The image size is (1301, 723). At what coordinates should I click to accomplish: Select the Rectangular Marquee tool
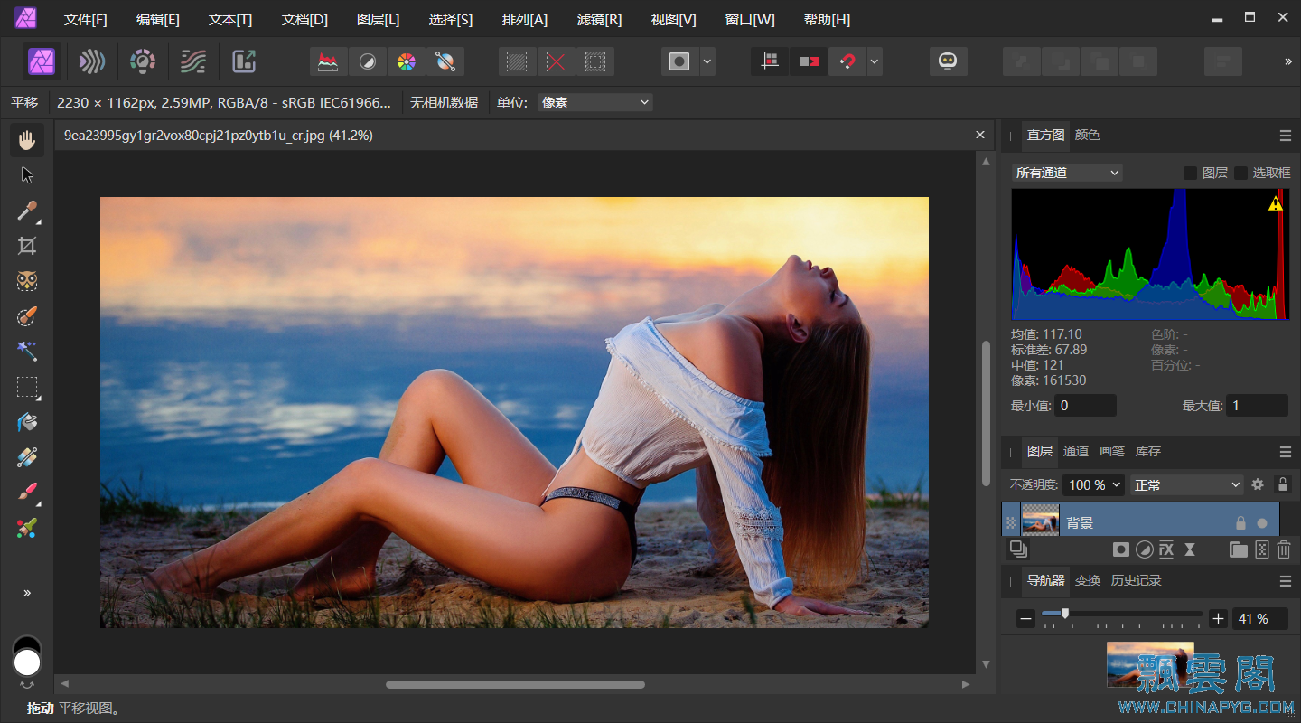pos(27,388)
